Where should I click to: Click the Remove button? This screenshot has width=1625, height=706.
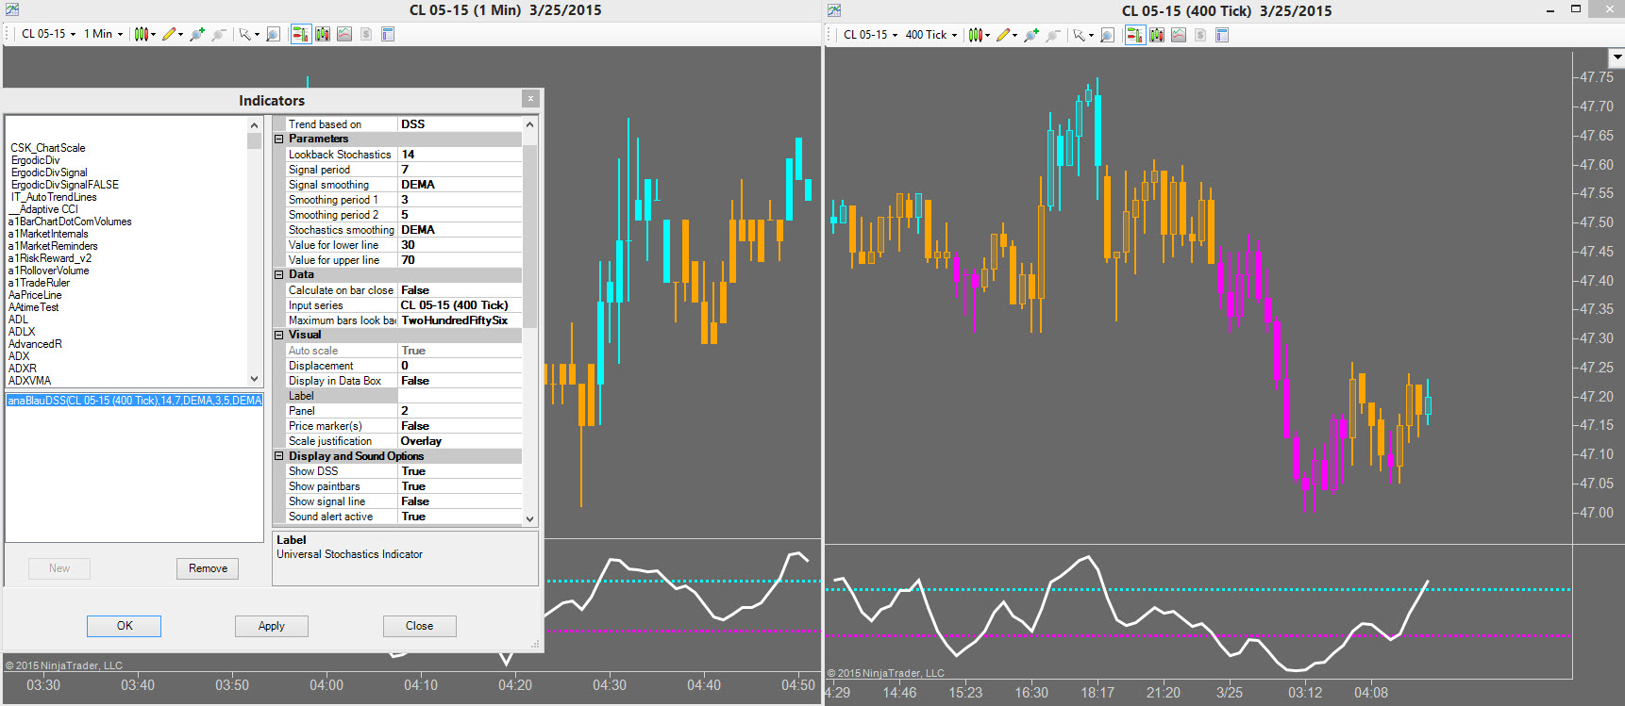pyautogui.click(x=208, y=568)
